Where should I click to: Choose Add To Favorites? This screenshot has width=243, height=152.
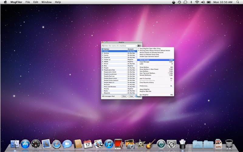[x=156, y=79]
